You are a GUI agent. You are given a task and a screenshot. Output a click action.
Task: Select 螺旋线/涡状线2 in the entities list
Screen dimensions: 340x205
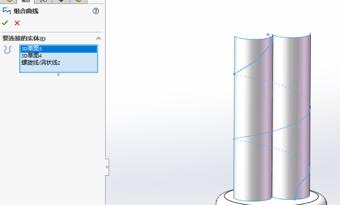pyautogui.click(x=59, y=63)
